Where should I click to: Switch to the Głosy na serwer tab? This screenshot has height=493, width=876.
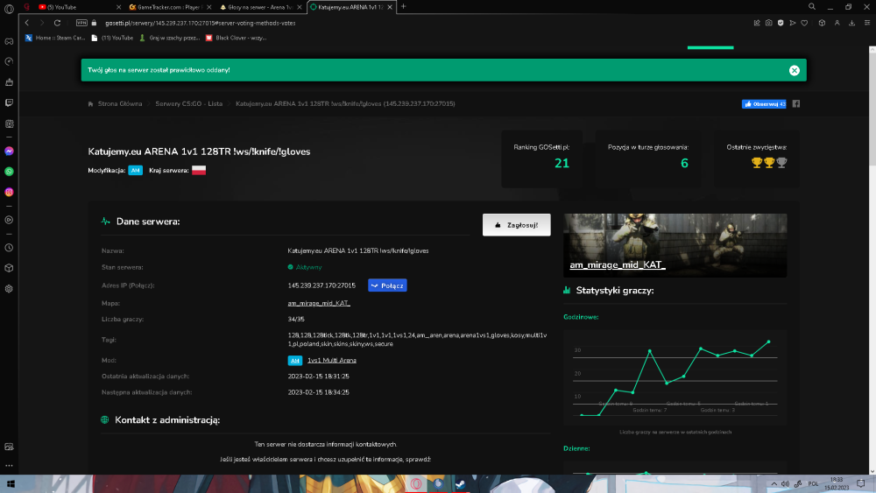click(260, 7)
